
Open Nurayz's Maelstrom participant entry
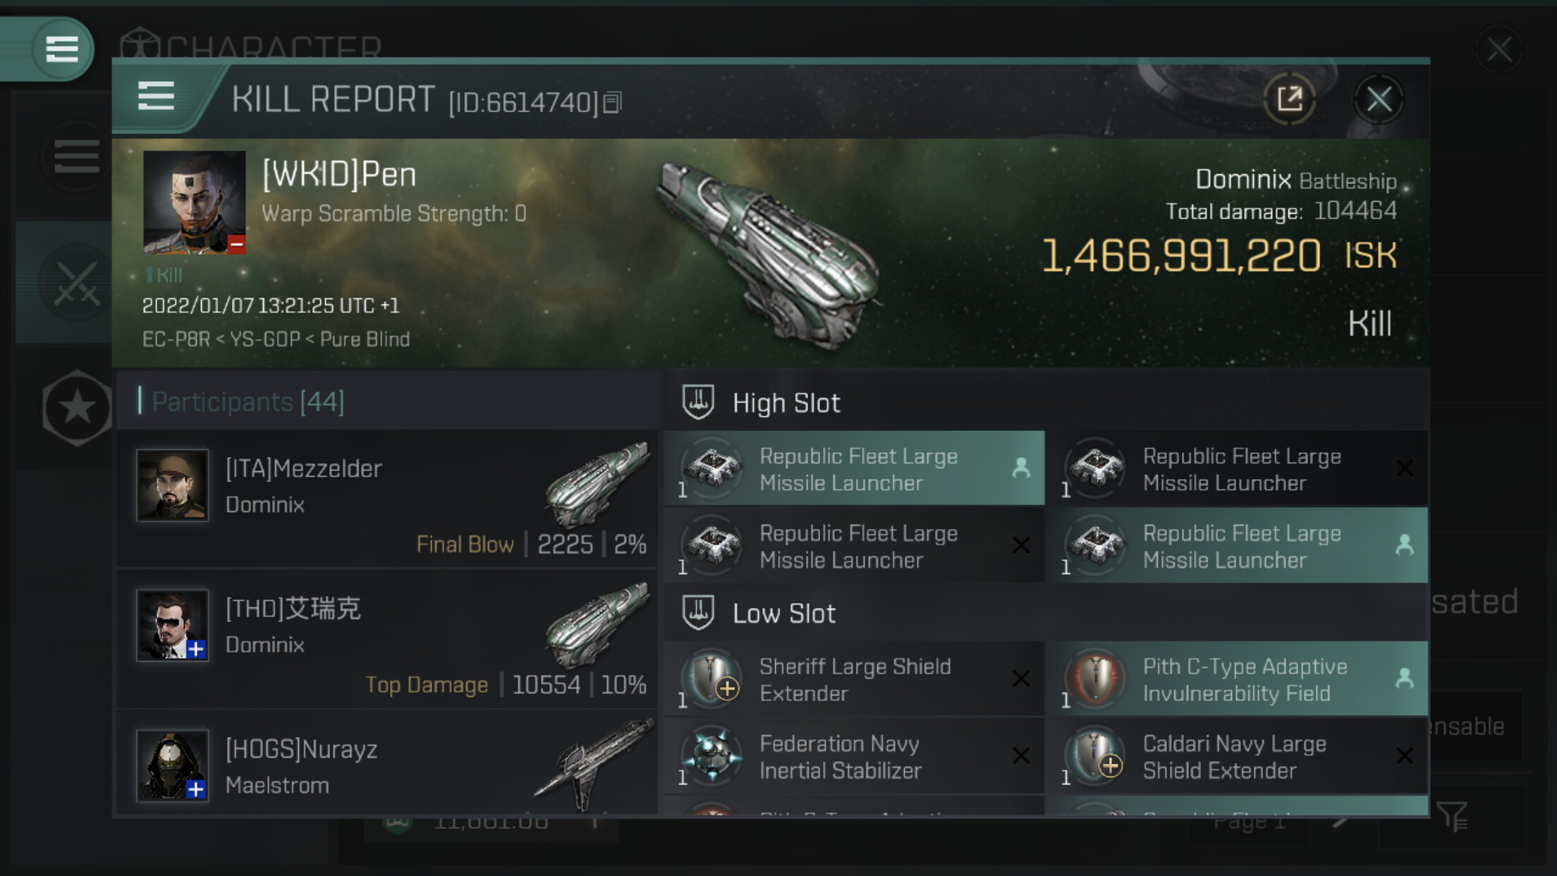pos(388,765)
